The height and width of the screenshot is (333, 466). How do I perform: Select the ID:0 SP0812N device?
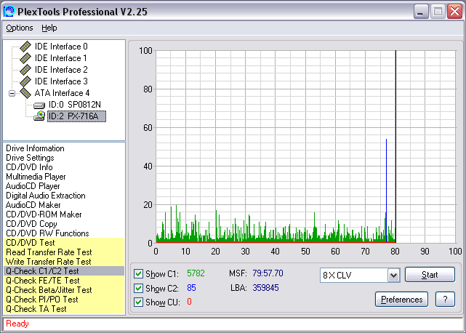pos(75,105)
